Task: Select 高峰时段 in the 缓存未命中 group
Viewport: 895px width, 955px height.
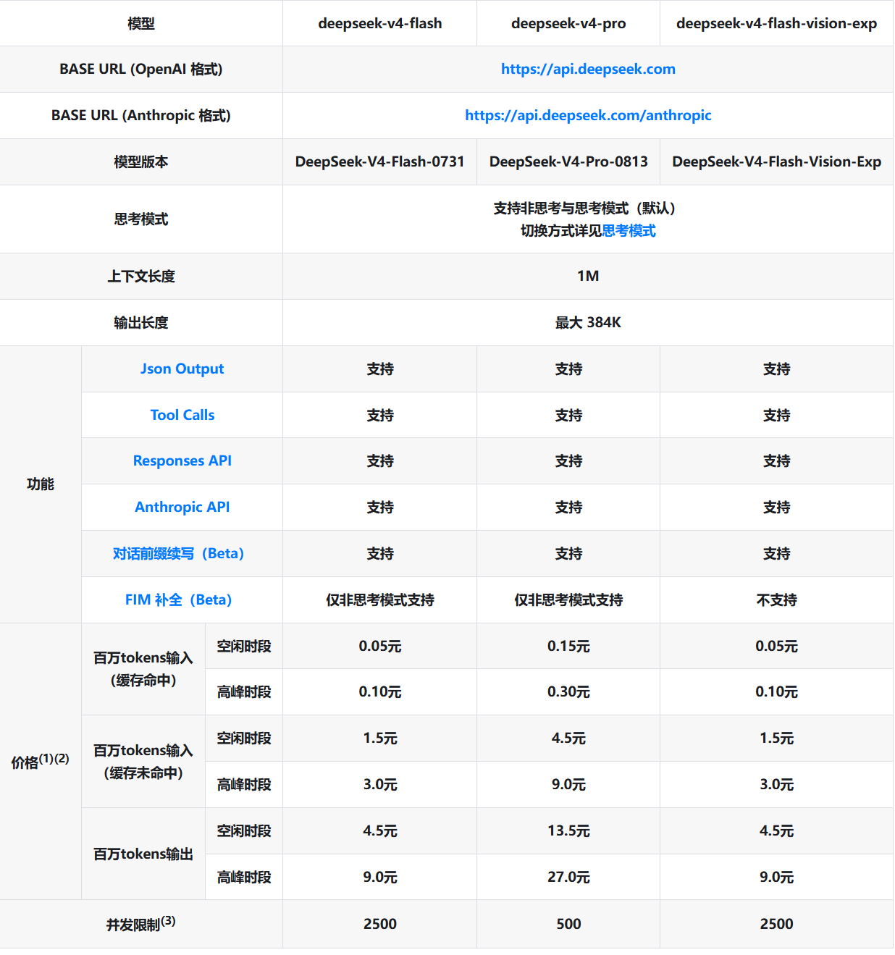Action: click(x=244, y=785)
